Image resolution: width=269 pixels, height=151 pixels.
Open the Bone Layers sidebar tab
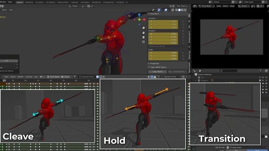[189, 55]
